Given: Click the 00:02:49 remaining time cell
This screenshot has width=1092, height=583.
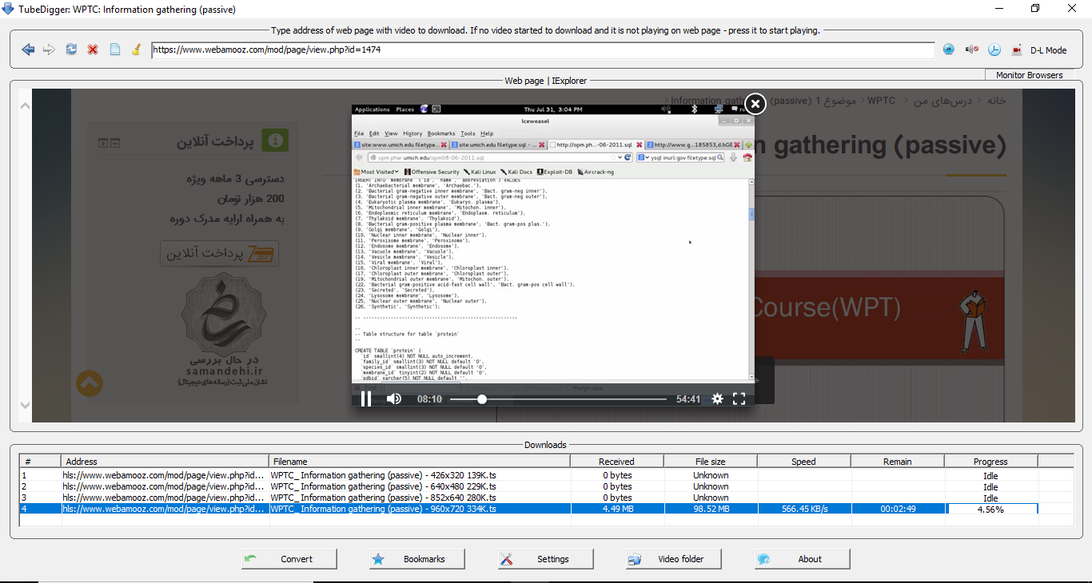Looking at the screenshot, I should coord(897,509).
